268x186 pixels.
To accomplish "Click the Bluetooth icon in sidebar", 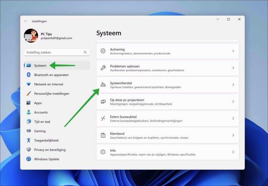I will [29, 74].
